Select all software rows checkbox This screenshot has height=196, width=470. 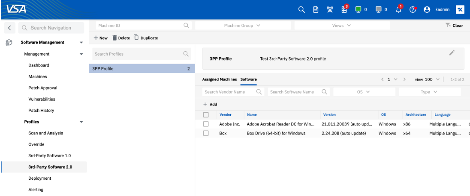(206, 114)
